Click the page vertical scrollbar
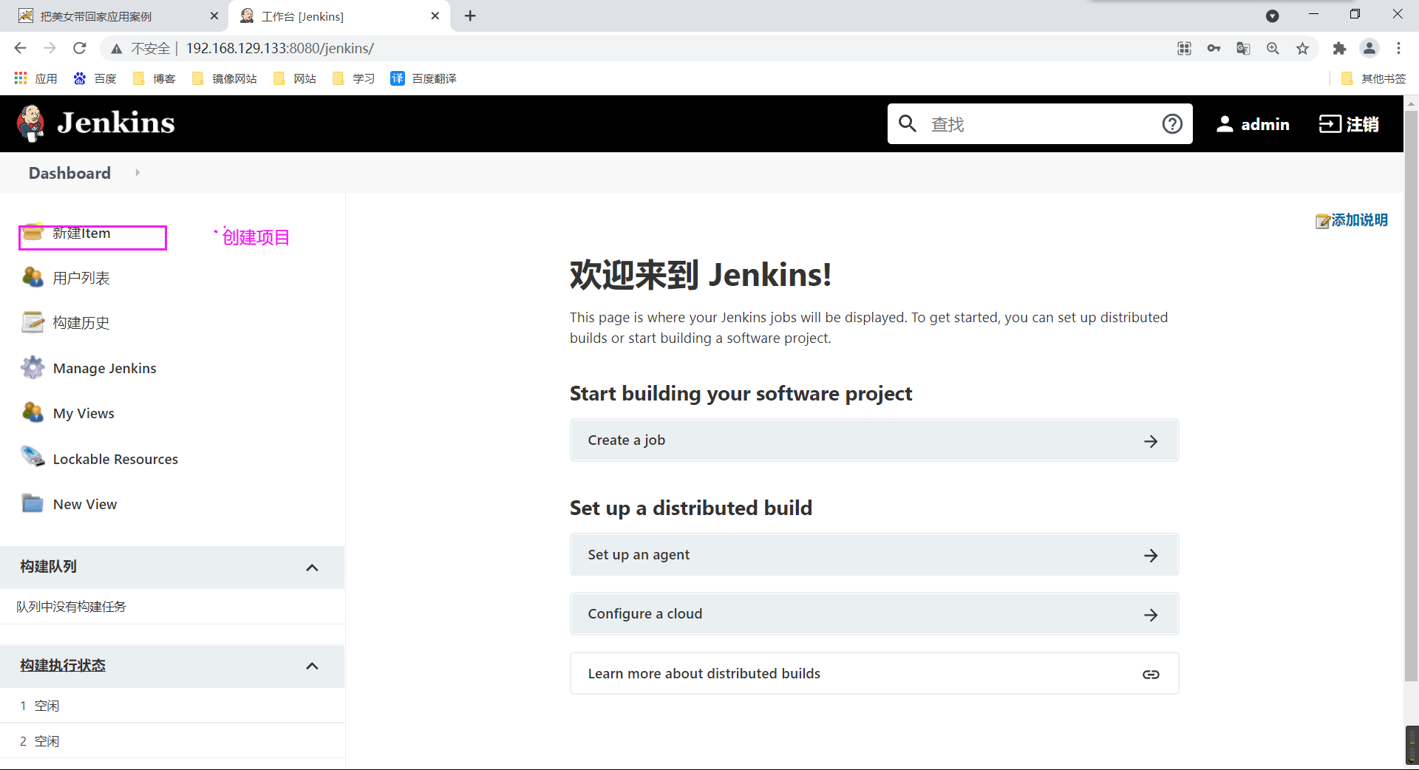 tap(1412, 395)
